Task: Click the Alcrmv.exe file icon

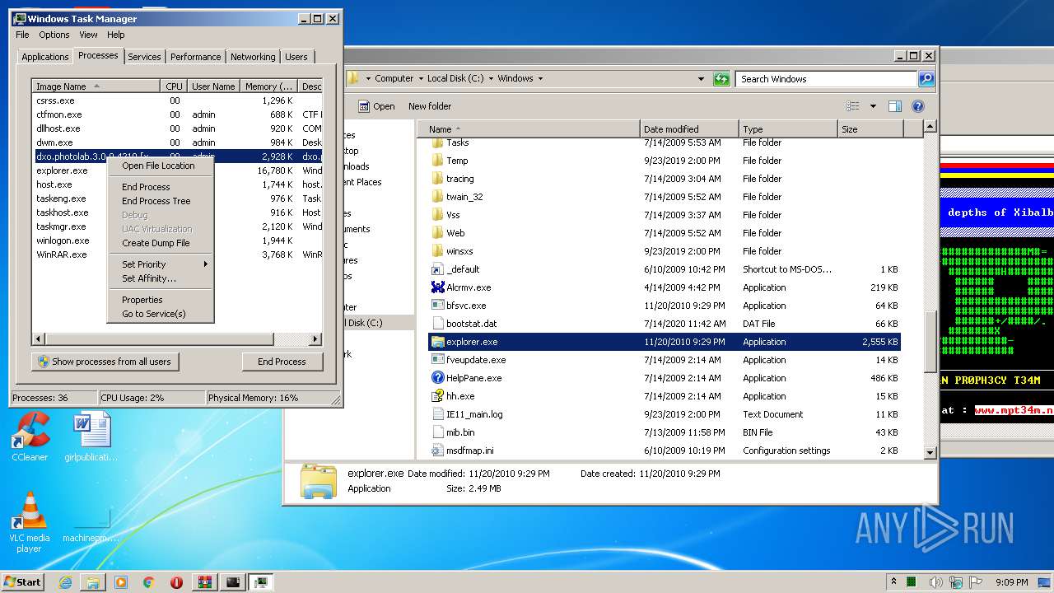Action: (438, 287)
